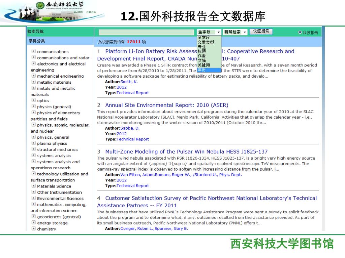Choose 文献类型 in the field list
Viewport: 345px width, 258px height.
(x=209, y=42)
